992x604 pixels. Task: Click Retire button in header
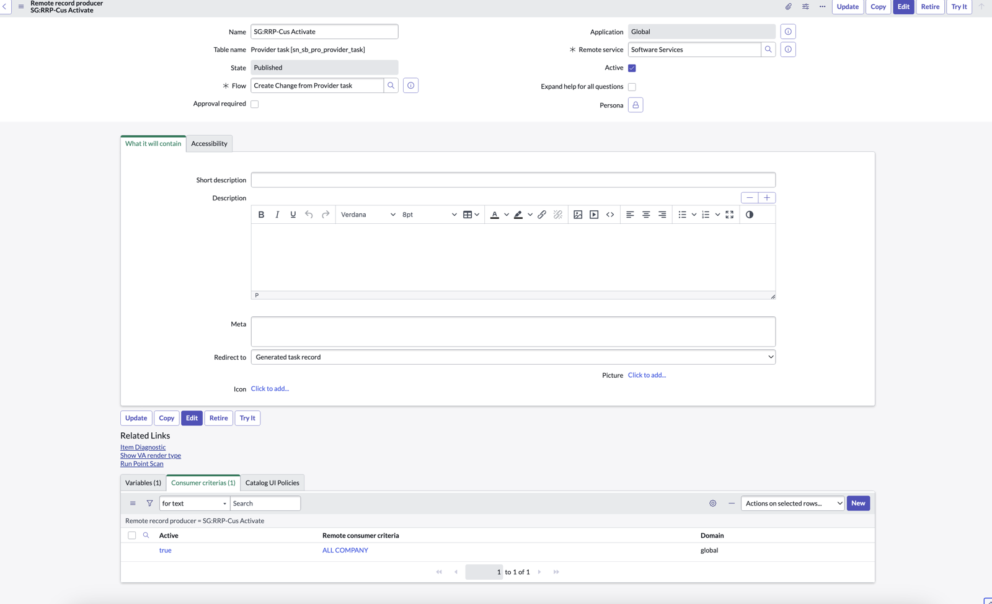pos(930,7)
